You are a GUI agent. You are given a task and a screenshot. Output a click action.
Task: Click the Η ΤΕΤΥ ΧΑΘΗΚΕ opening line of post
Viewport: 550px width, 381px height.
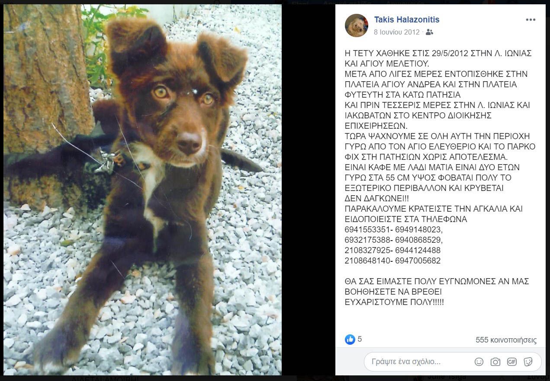[438, 54]
